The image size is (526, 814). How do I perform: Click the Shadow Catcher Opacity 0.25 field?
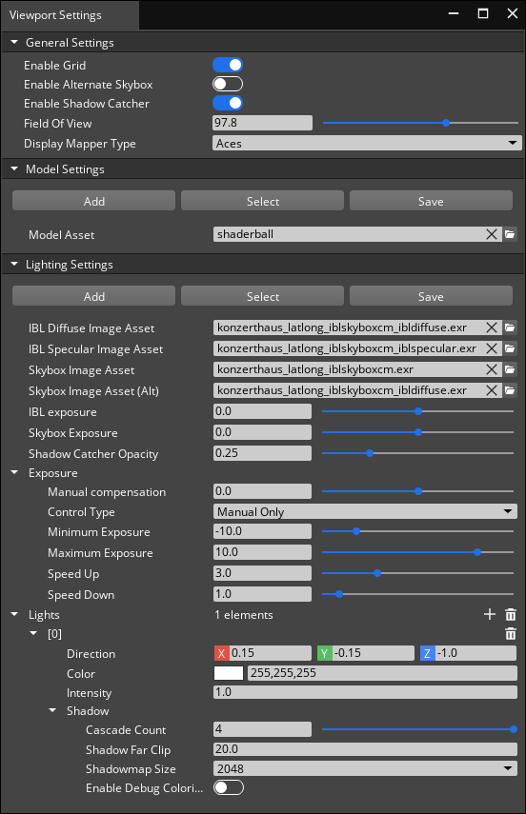pyautogui.click(x=262, y=452)
